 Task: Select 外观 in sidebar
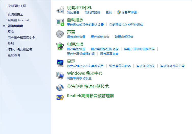11,44
